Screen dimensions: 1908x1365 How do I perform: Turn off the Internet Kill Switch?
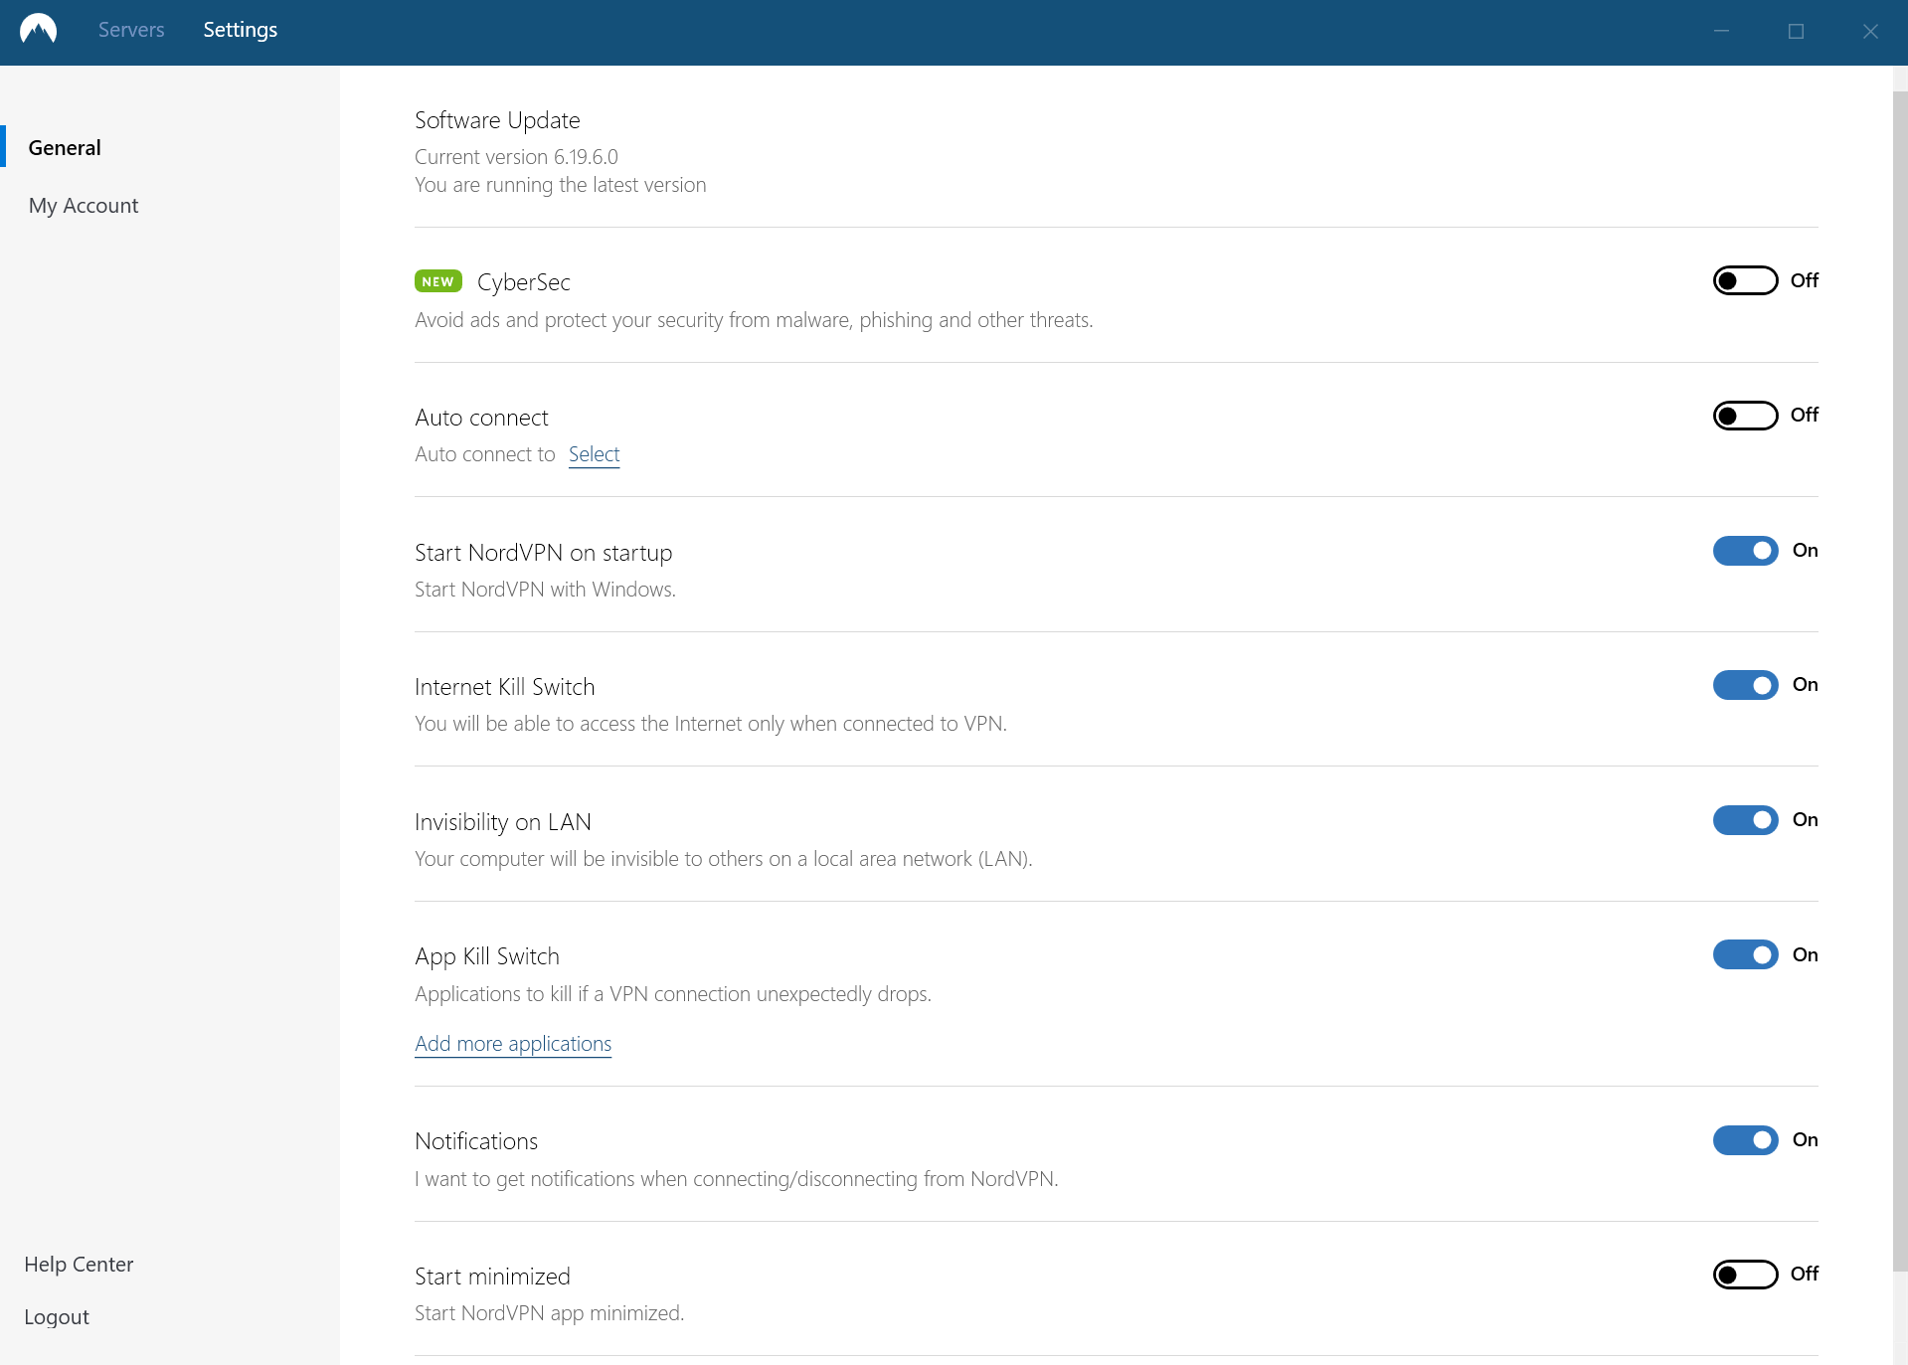[1745, 684]
